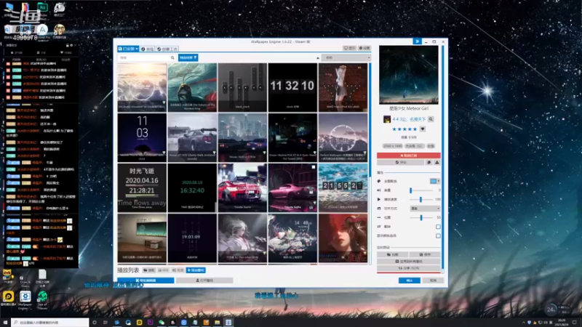This screenshot has width=582, height=327.
Task: Open the sort-by dropdown above the grid
Action: coord(346,58)
